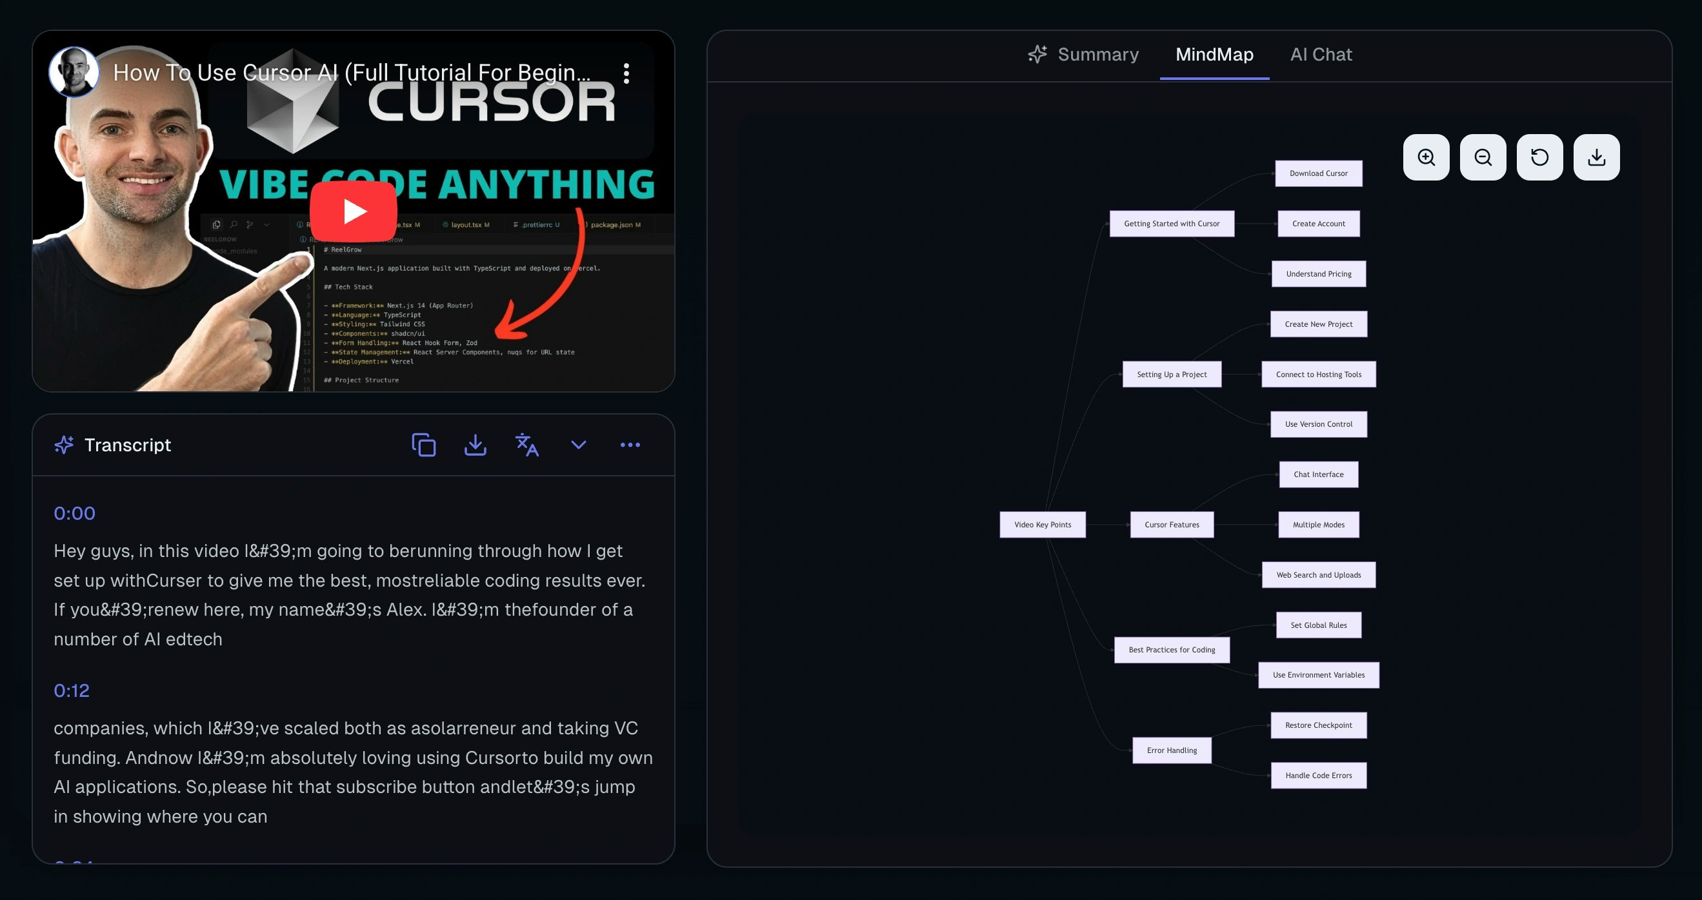This screenshot has width=1702, height=900.
Task: Collapse the transcript with the chevron
Action: [x=577, y=444]
